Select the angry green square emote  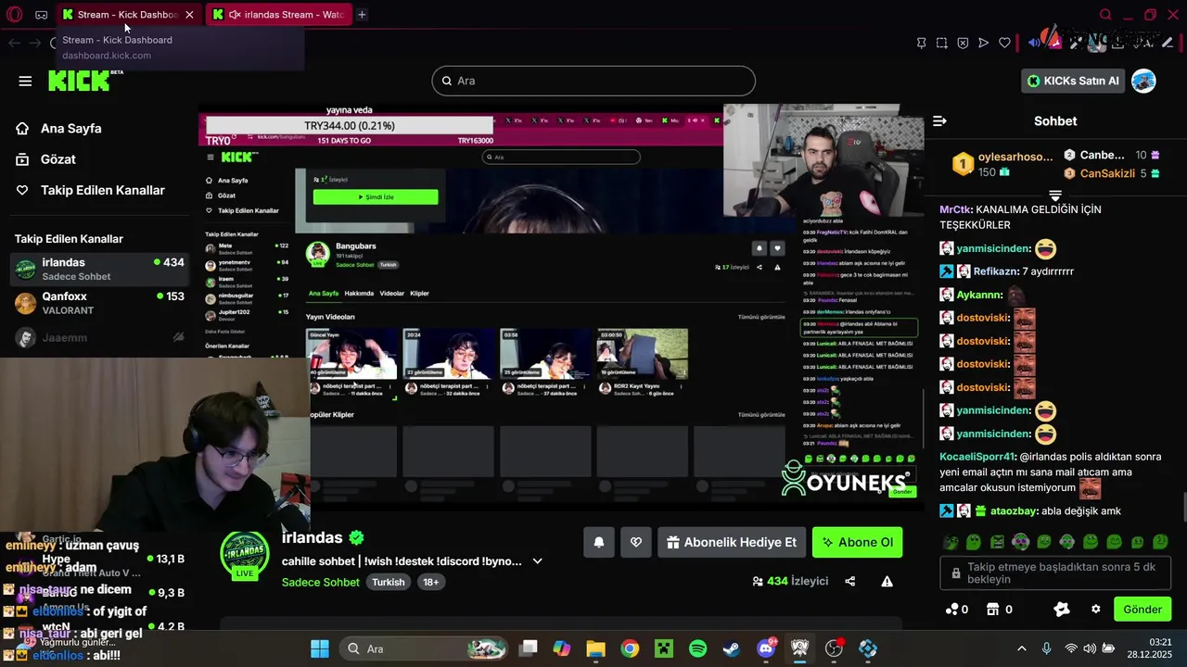tap(997, 542)
